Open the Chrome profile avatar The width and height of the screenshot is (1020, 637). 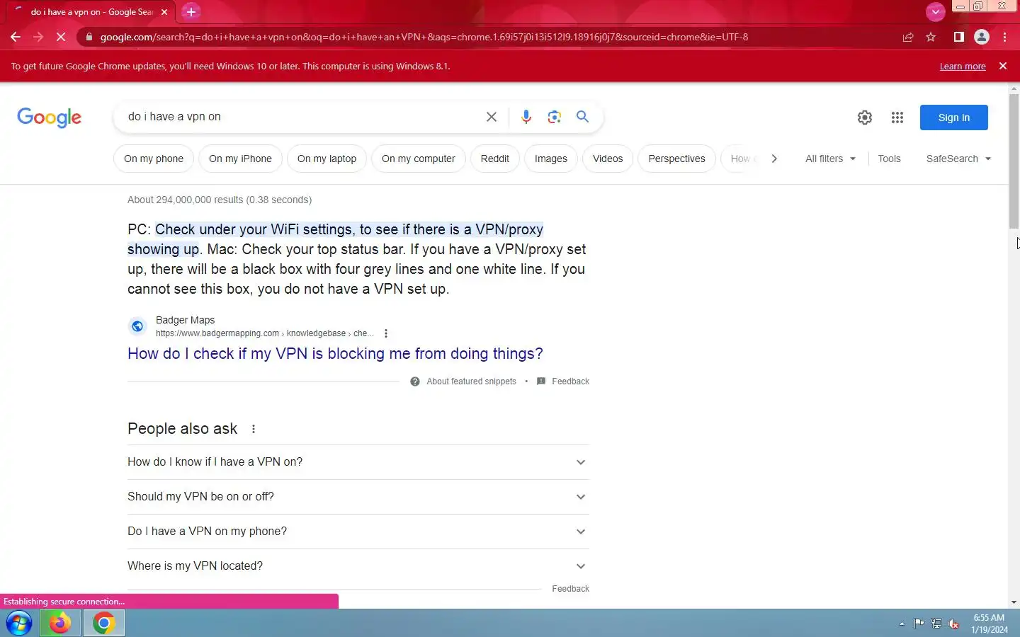[x=982, y=37]
